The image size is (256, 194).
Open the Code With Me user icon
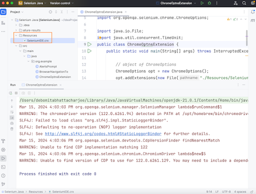point(235,3)
